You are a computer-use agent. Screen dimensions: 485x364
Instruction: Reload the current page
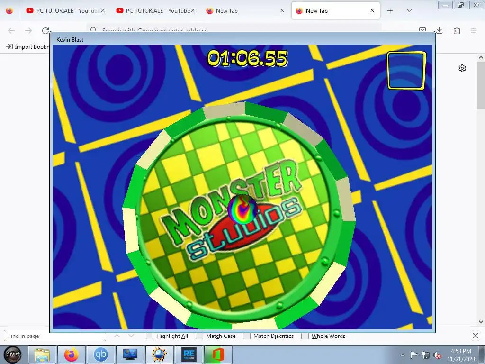point(45,30)
